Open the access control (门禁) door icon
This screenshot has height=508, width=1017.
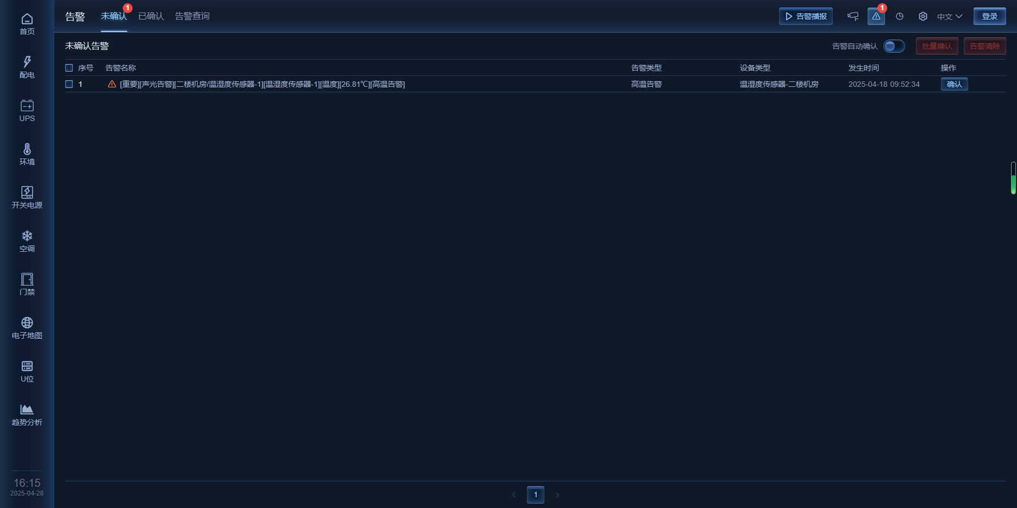click(27, 280)
